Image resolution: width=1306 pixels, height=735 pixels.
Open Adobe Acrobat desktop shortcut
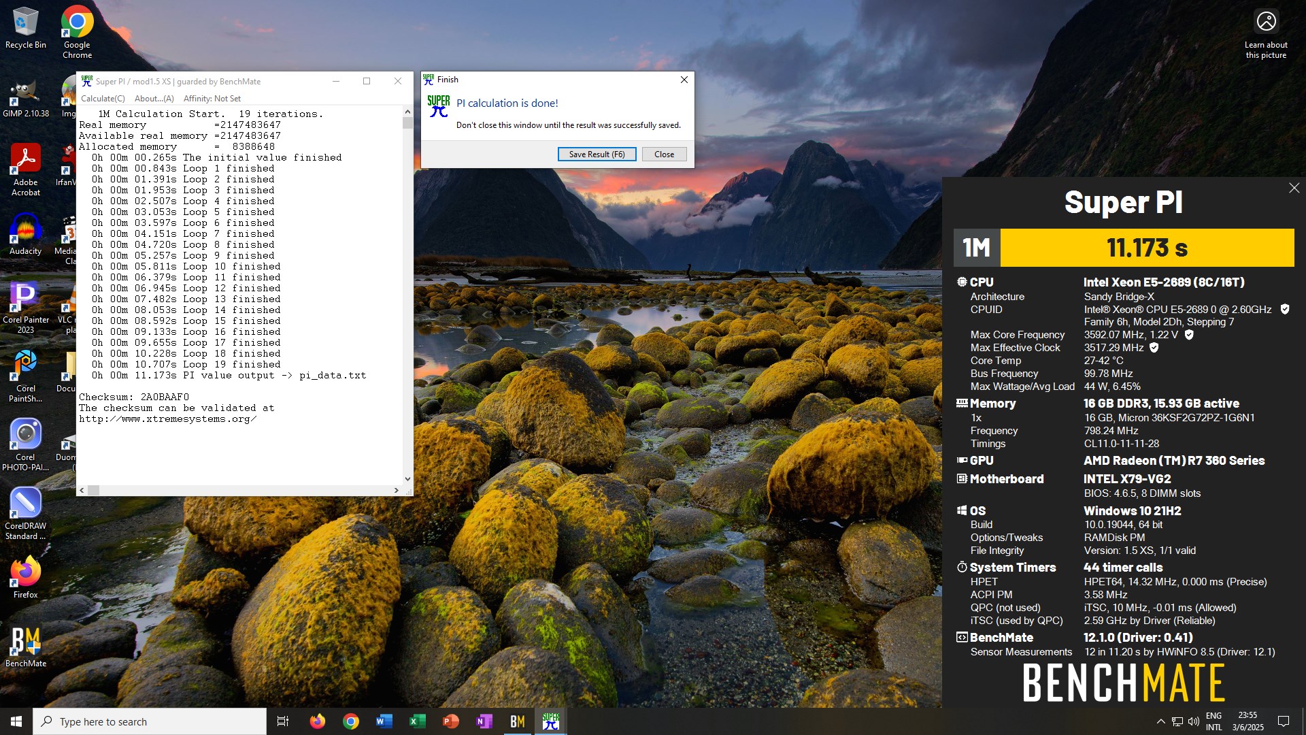tap(26, 170)
